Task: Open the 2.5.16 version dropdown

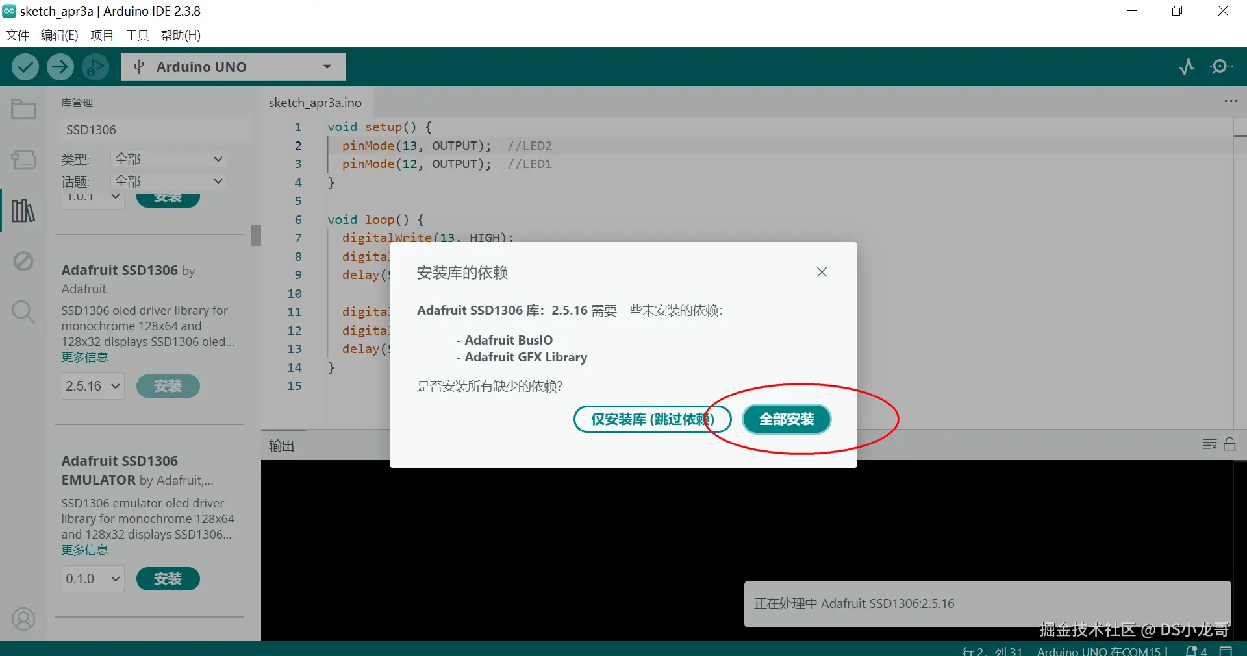Action: [93, 386]
